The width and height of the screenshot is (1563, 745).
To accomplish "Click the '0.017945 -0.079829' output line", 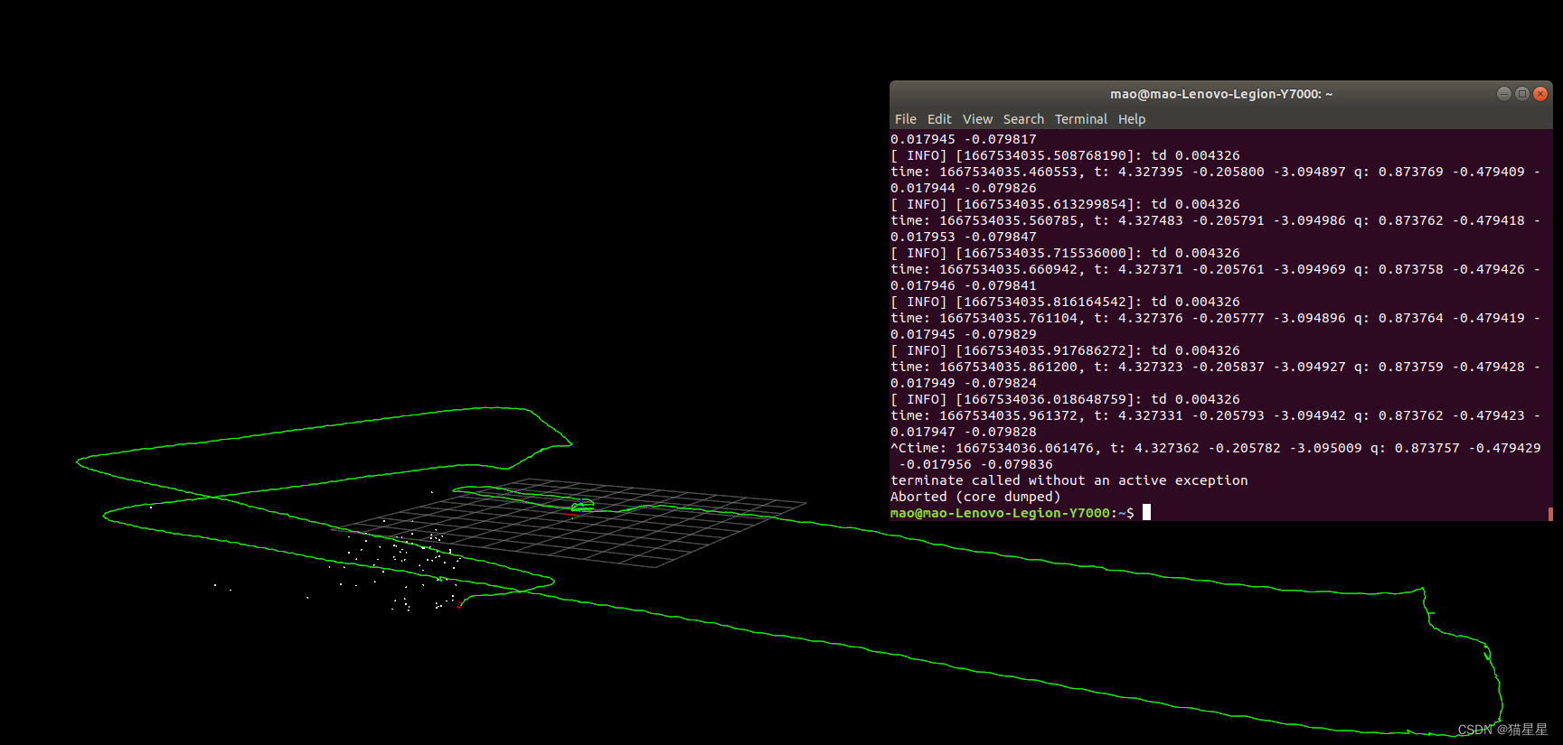I will (964, 334).
